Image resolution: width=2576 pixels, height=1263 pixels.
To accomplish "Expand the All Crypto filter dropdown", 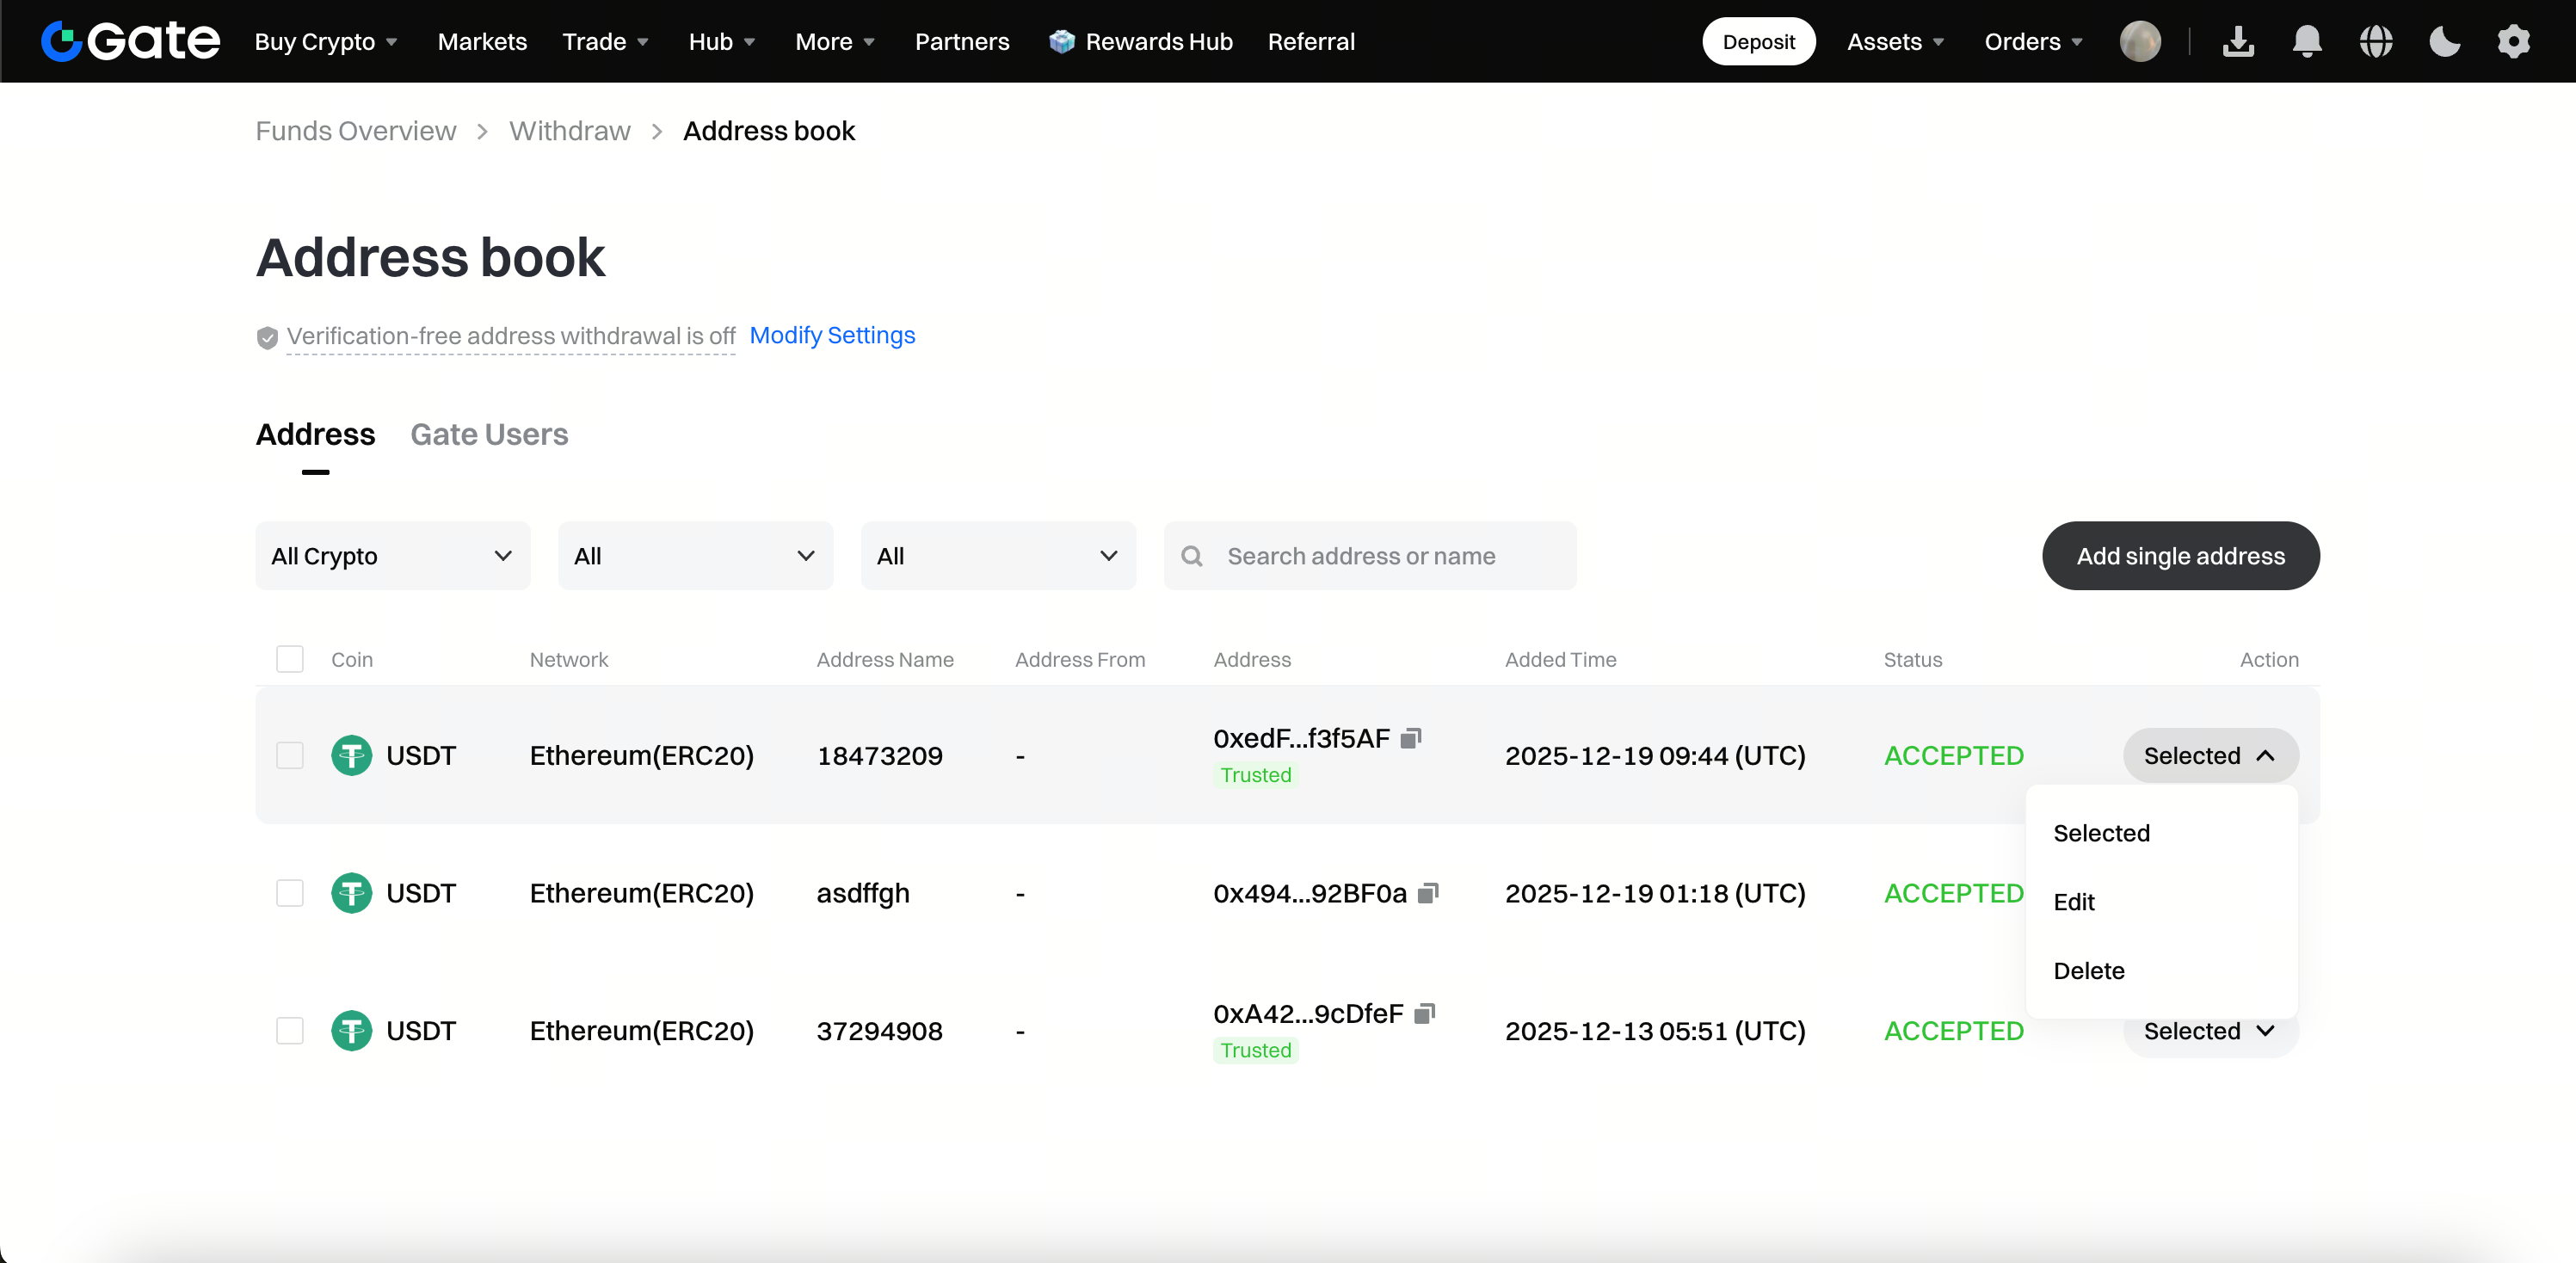I will pos(392,555).
